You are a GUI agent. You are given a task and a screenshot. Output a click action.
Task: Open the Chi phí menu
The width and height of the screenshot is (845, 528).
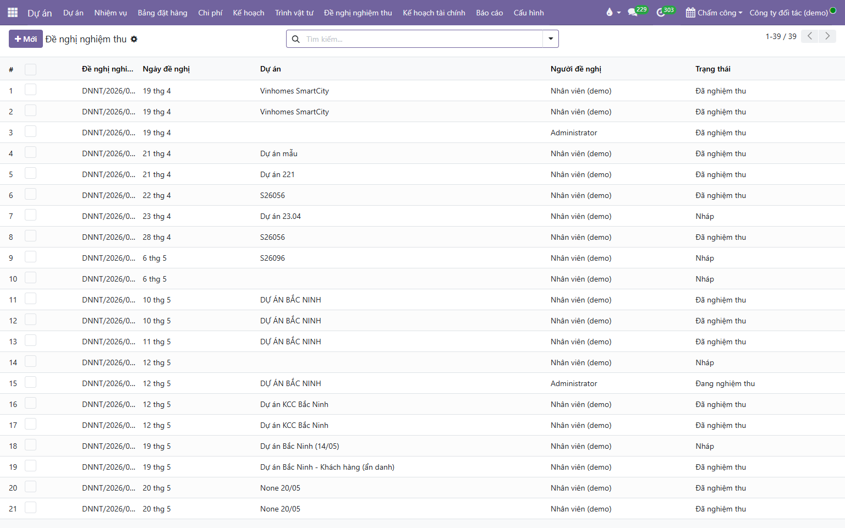(x=210, y=13)
